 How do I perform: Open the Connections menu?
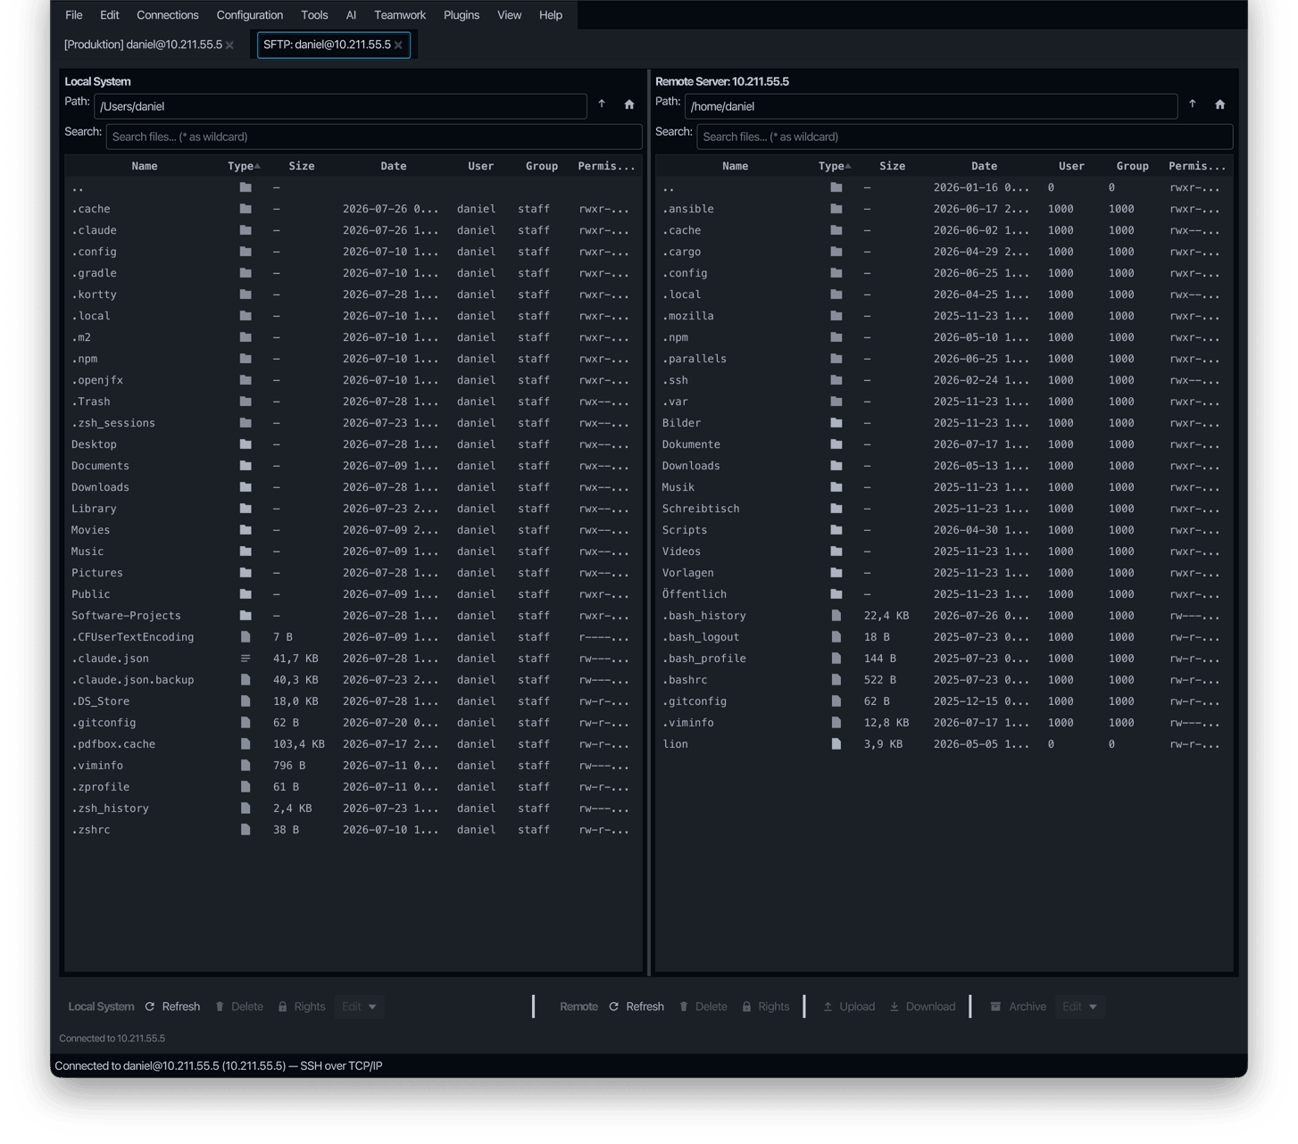click(168, 15)
